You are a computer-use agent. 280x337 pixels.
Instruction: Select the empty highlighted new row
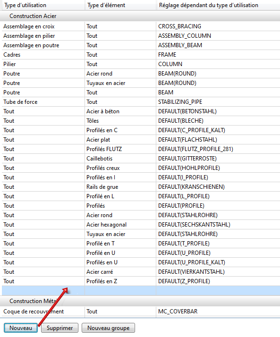(141, 291)
